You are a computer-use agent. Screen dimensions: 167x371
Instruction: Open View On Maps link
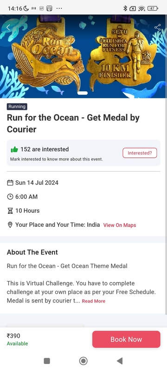coord(120,225)
